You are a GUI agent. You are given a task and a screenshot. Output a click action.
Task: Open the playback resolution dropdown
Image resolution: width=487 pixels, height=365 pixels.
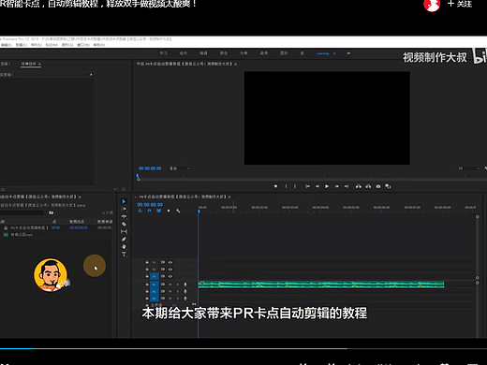468,168
